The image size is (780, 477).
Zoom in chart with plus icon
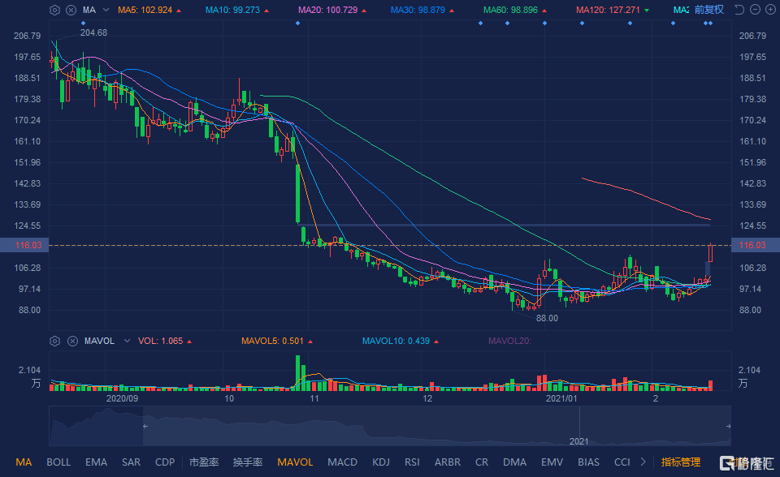[x=770, y=11]
